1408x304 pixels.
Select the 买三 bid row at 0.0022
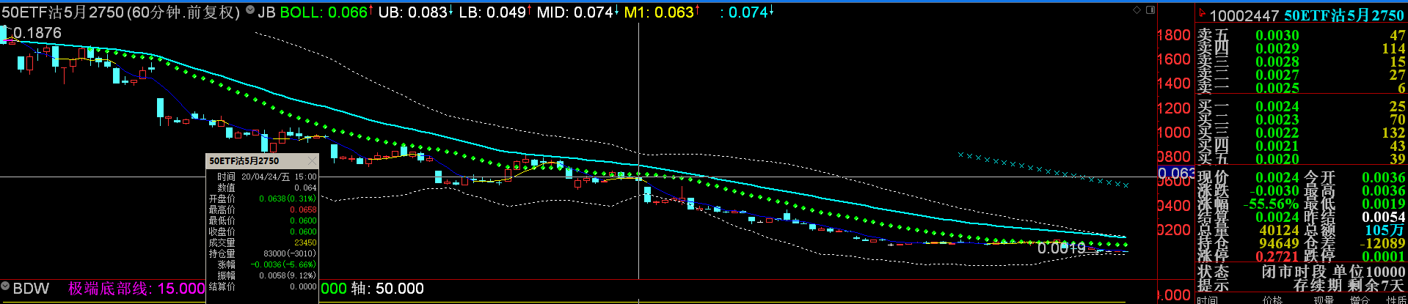point(1302,133)
